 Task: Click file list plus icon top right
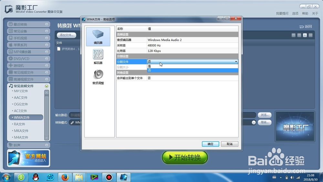pyautogui.click(x=305, y=35)
